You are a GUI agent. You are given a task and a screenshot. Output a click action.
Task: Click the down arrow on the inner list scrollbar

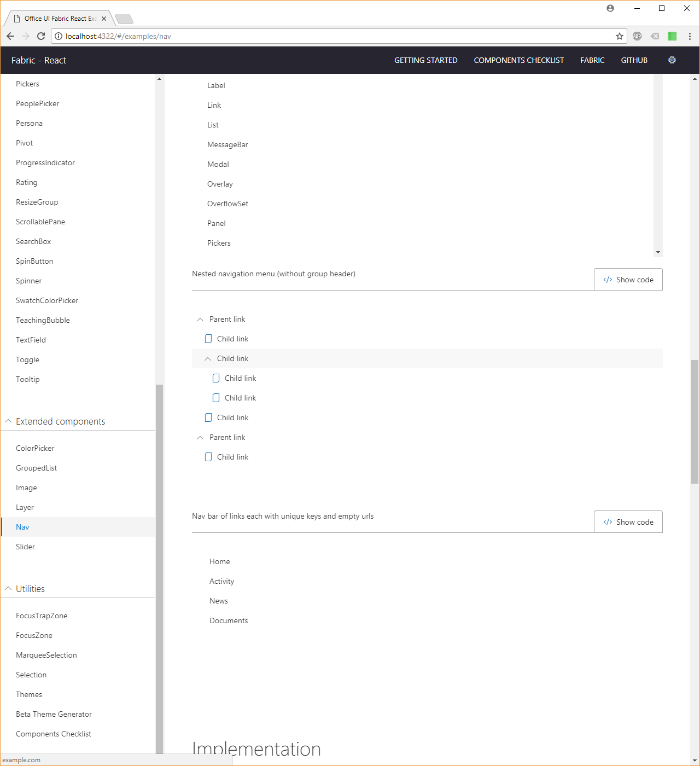point(658,252)
